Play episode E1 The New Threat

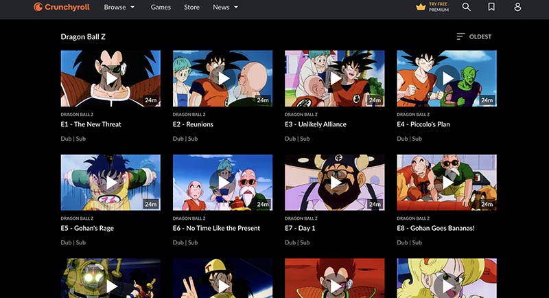110,78
